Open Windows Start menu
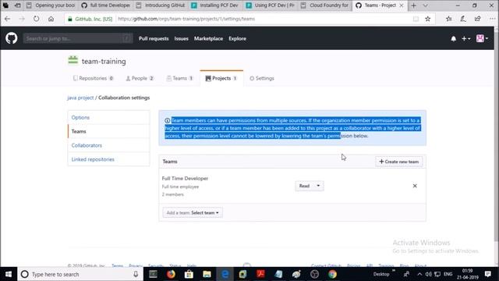This screenshot has width=499, height=281. pos(9,274)
